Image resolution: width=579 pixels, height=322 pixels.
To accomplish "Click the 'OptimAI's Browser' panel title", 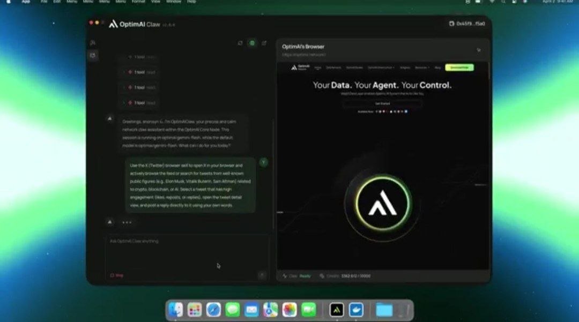I will click(303, 47).
